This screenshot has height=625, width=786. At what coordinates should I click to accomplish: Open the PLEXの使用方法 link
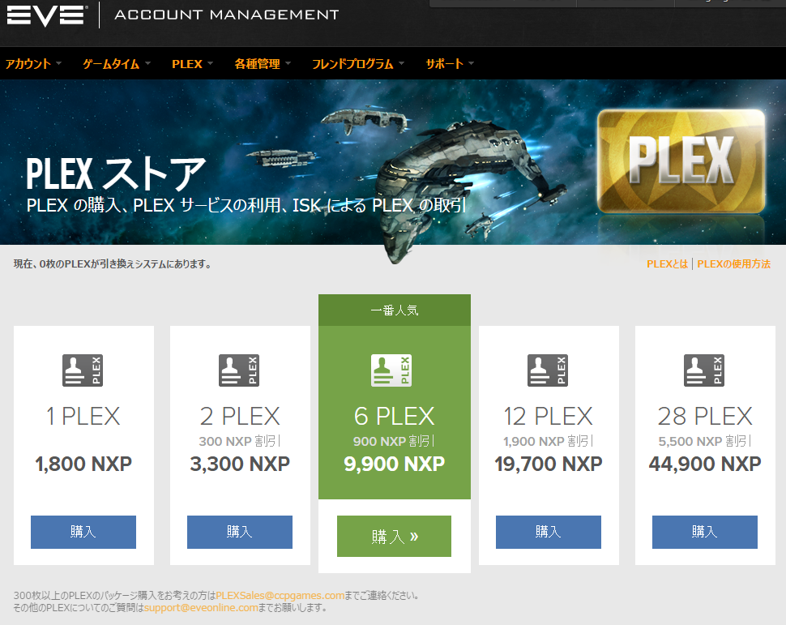(734, 263)
